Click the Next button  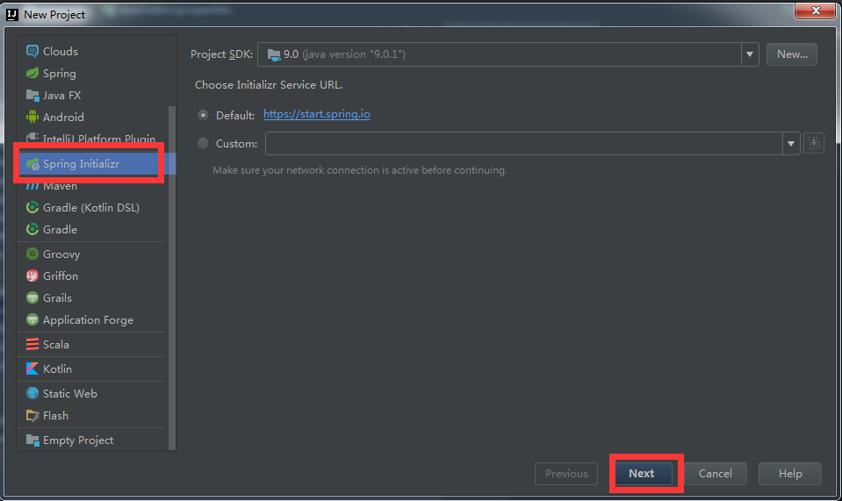click(x=642, y=474)
